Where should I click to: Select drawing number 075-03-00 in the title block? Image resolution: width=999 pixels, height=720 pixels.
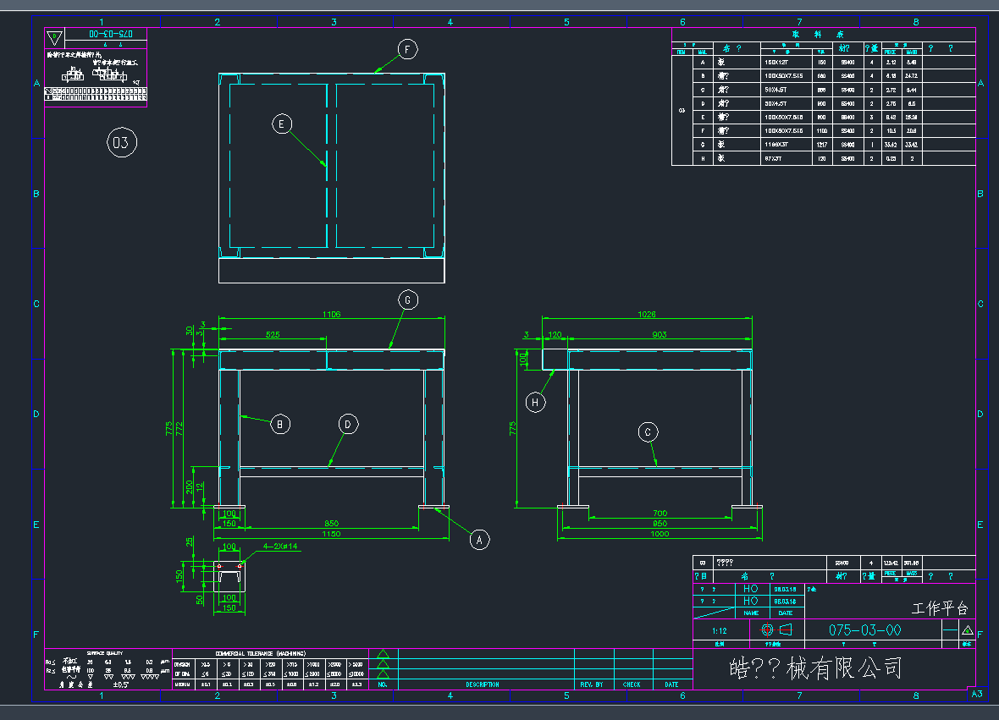pos(864,630)
